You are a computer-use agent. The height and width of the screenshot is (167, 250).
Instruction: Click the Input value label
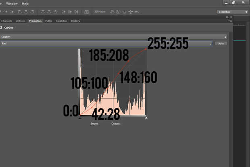(x=94, y=123)
